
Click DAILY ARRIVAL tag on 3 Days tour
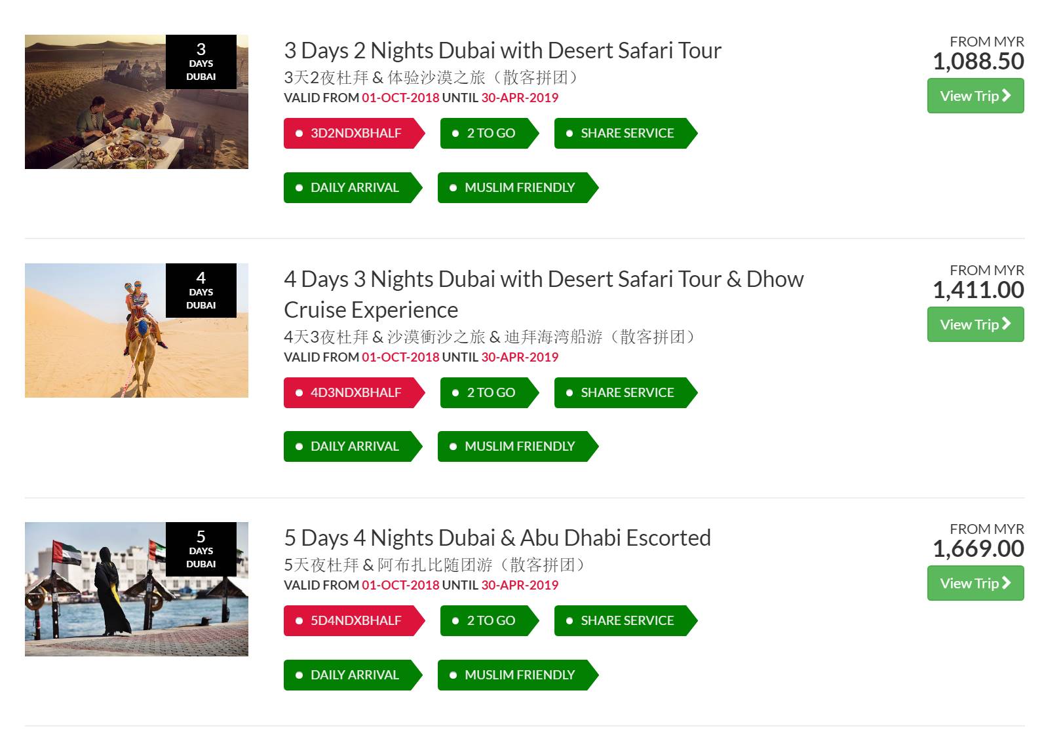353,188
